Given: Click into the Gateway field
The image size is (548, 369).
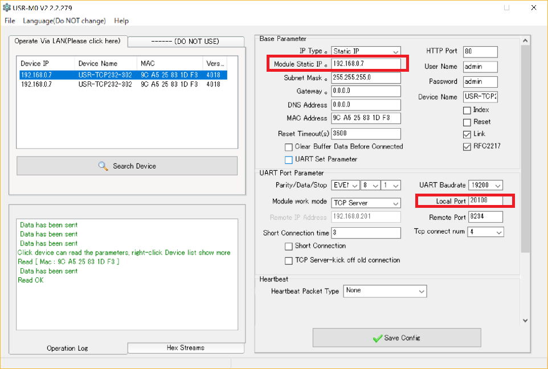Looking at the screenshot, I should pos(366,91).
